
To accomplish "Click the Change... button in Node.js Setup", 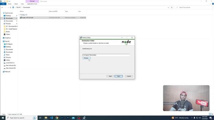I will coord(87,58).
